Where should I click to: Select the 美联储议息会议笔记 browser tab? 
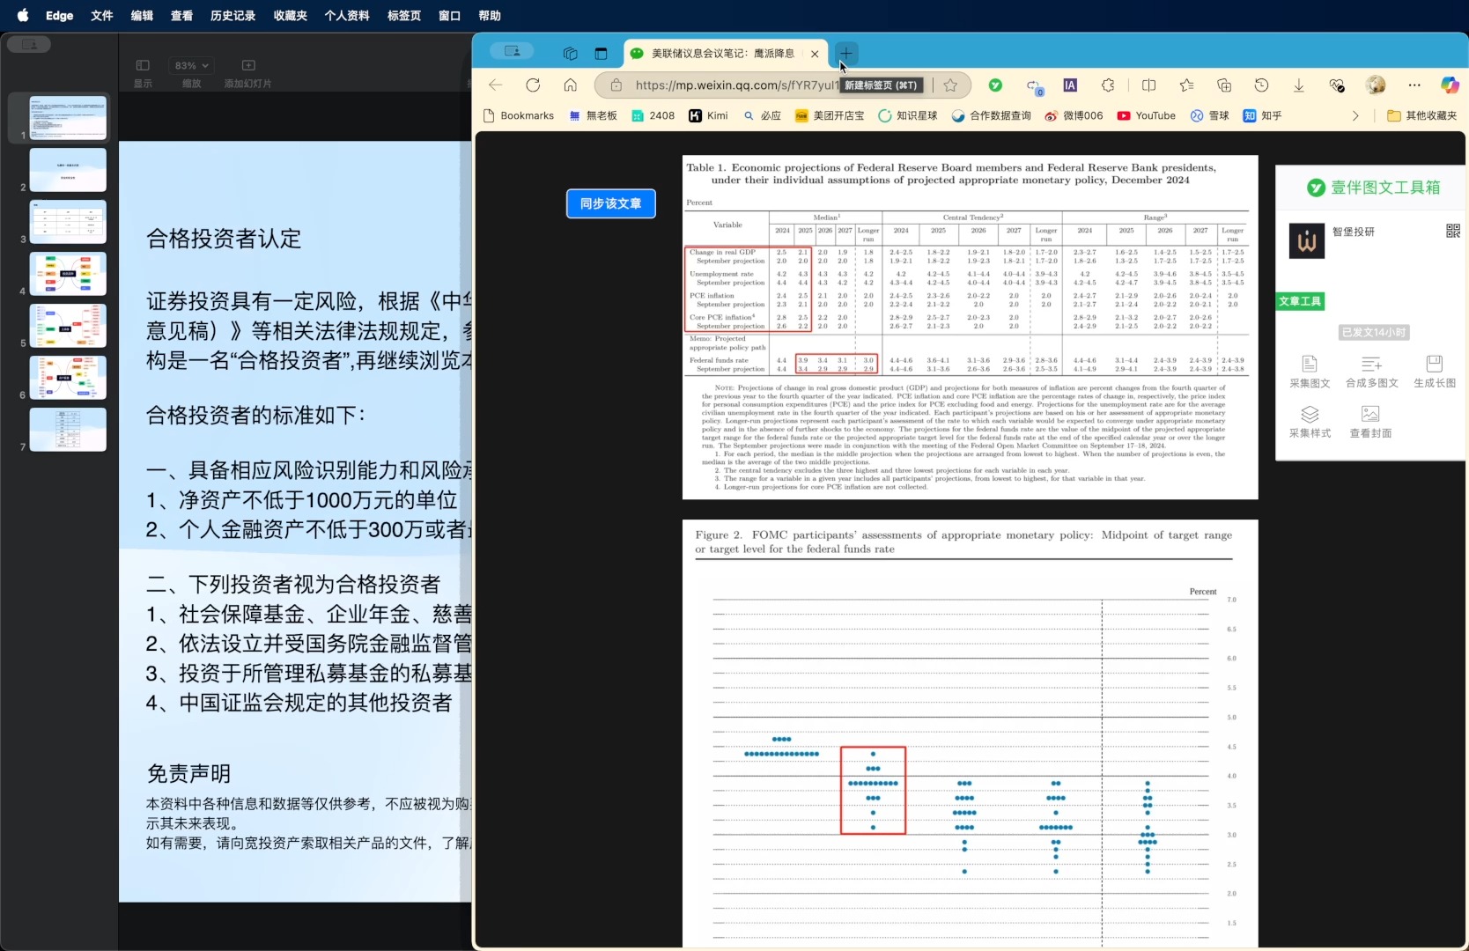[x=722, y=54]
